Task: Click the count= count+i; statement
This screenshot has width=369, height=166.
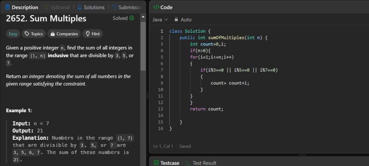Action: (230, 83)
